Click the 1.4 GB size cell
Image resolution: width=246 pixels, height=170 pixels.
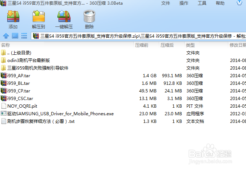pos(149,76)
